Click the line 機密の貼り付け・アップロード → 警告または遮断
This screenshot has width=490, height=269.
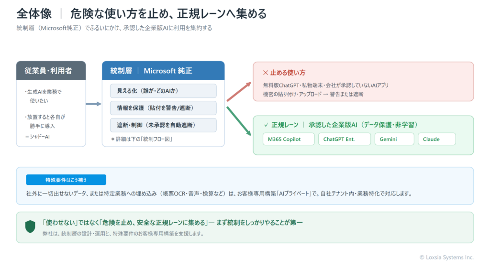pyautogui.click(x=313, y=94)
